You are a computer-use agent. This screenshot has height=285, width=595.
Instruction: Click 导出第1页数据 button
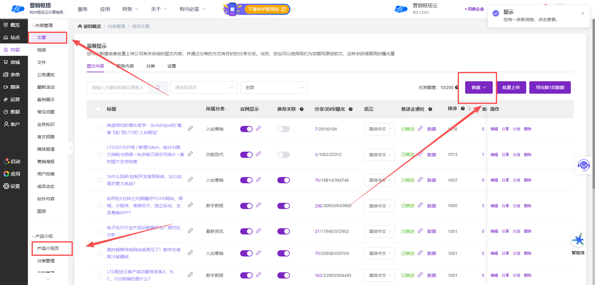[x=550, y=87]
